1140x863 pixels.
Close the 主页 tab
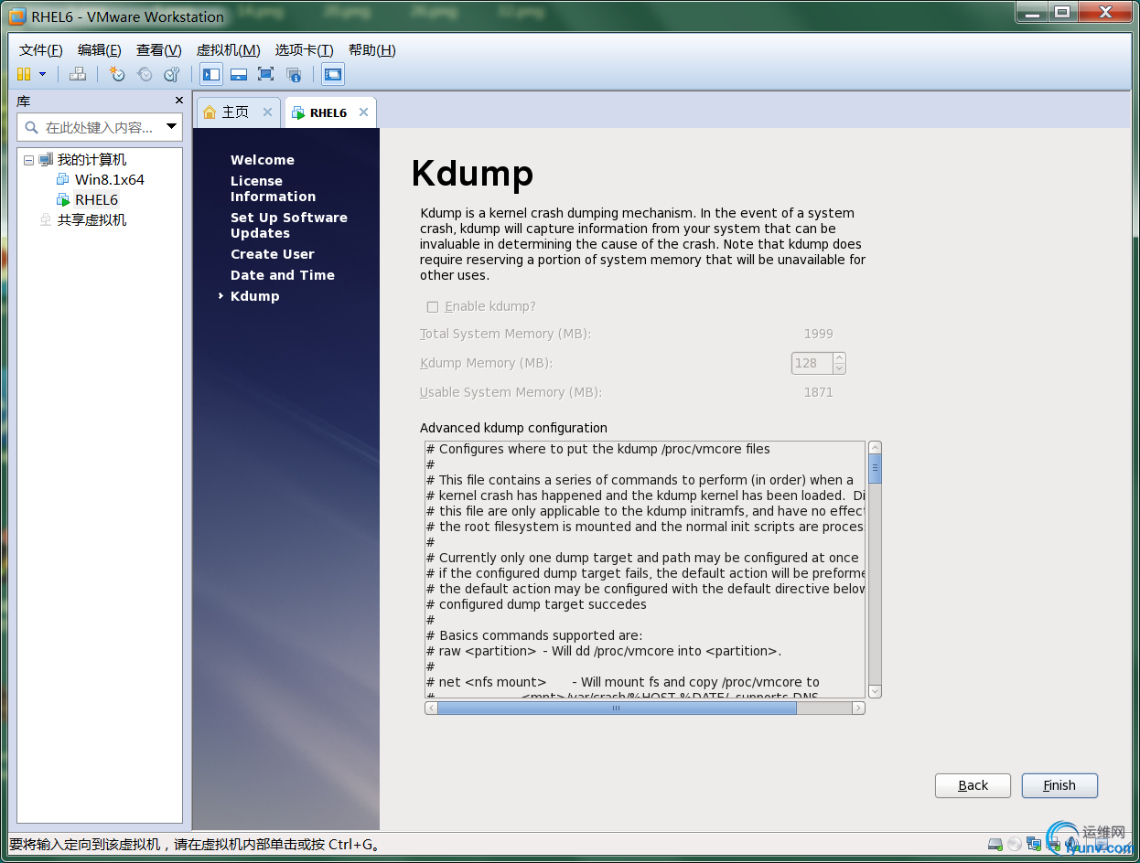pos(267,112)
